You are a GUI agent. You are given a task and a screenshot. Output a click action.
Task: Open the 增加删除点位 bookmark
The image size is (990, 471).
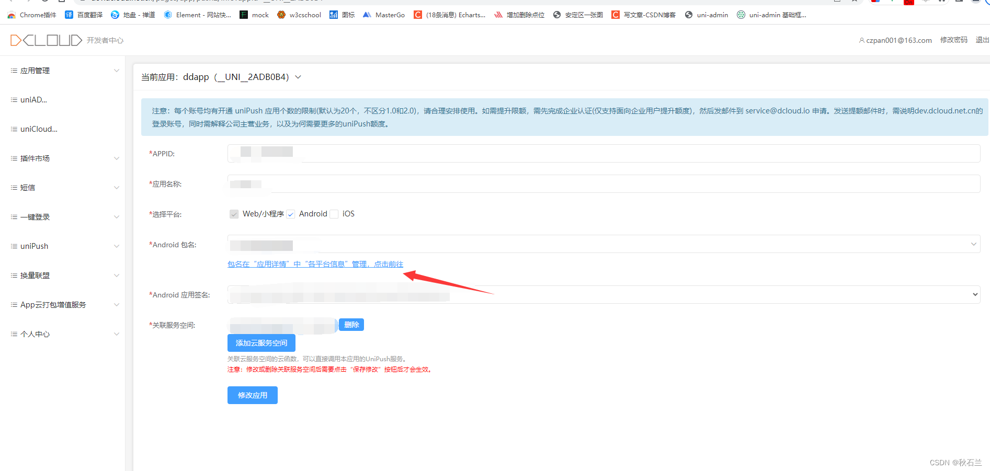[519, 15]
